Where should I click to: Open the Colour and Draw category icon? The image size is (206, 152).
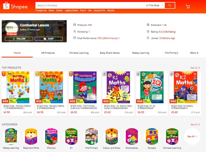click(112, 136)
